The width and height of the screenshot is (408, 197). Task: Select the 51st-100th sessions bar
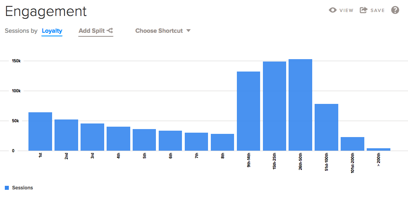tap(326, 127)
